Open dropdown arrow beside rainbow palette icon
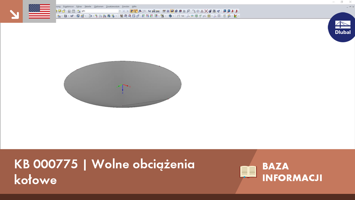The height and width of the screenshot is (200, 355). point(239,16)
